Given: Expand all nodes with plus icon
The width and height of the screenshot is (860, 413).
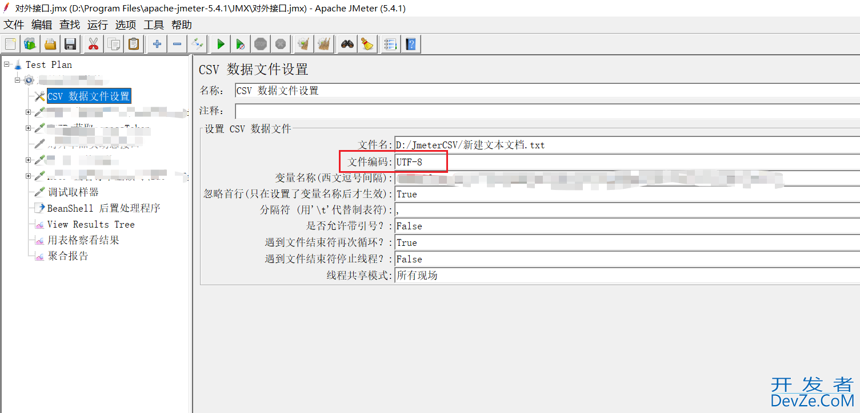Looking at the screenshot, I should pyautogui.click(x=157, y=43).
